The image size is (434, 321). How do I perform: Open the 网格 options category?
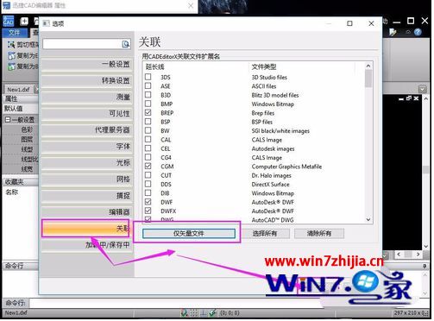(x=87, y=179)
